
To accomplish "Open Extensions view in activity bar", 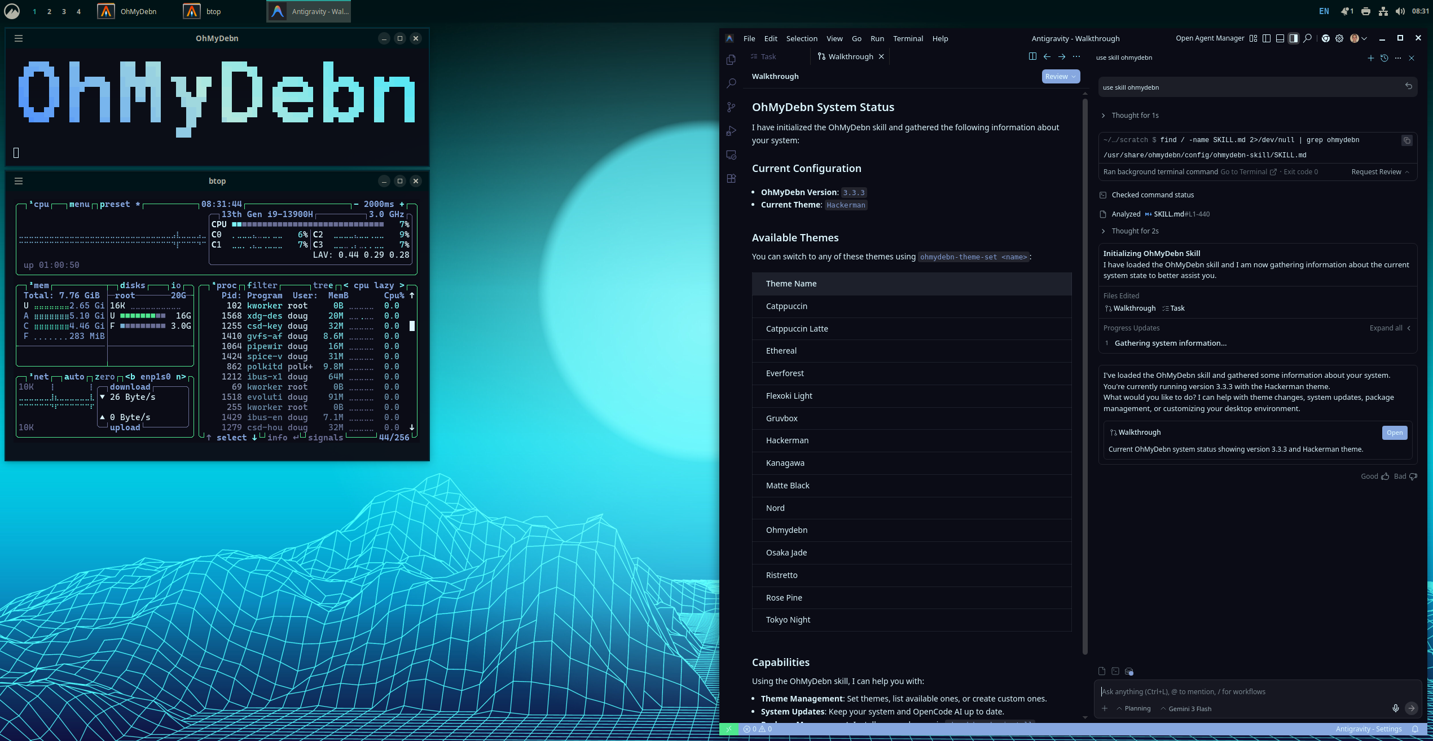I will [731, 179].
